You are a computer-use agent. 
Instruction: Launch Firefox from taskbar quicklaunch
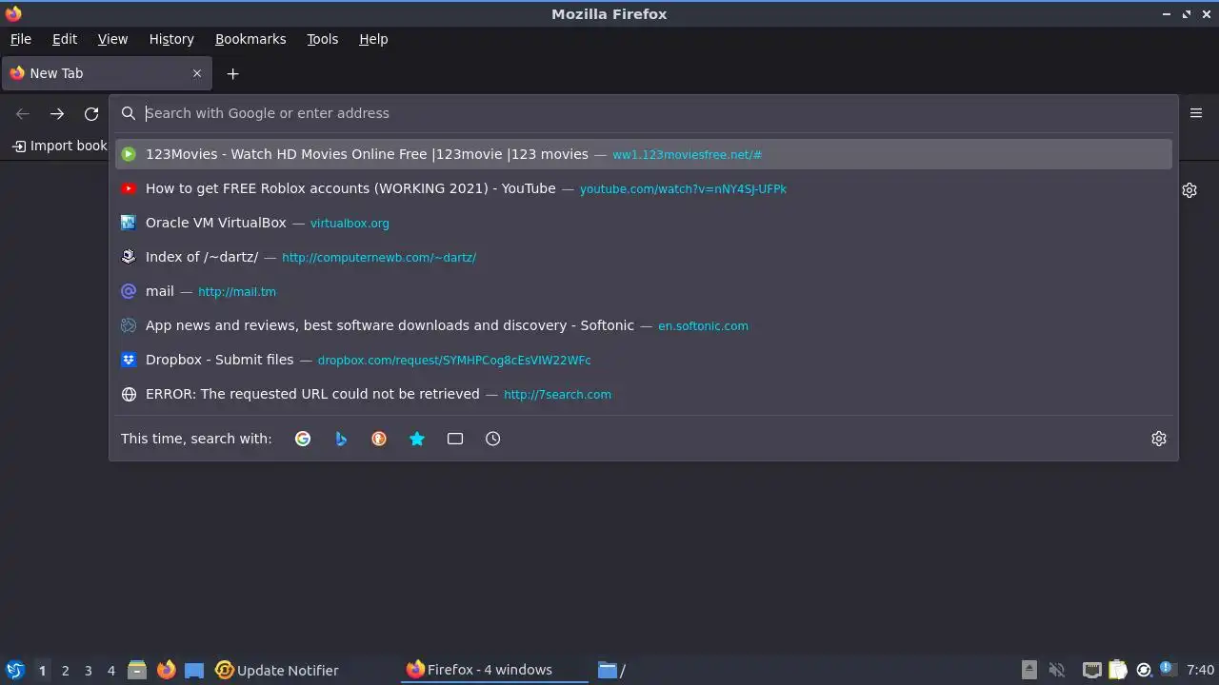(166, 670)
